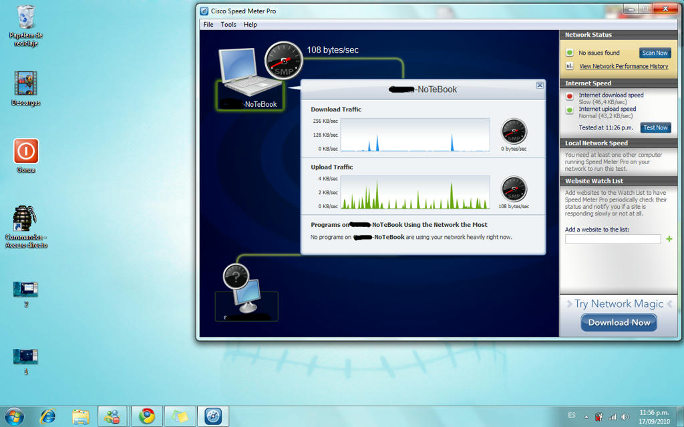Screen dimensions: 684x427
Task: Launch Internet Explorer from the taskbar
Action: [47, 416]
